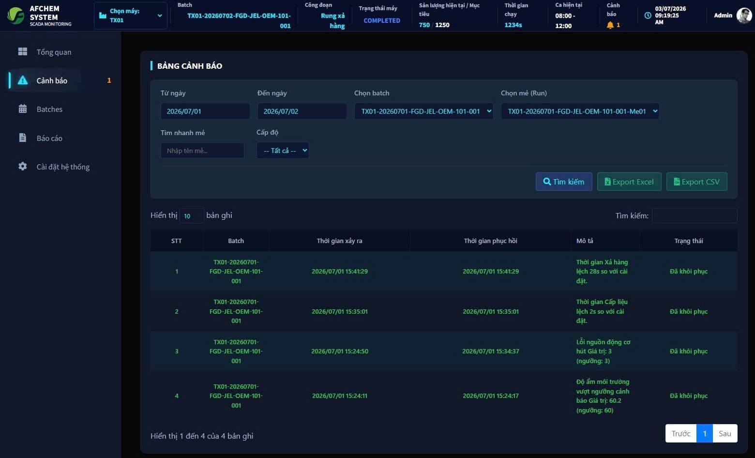This screenshot has width=755, height=458.
Task: Select the Cảnh báo warning triangle icon
Action: click(23, 80)
